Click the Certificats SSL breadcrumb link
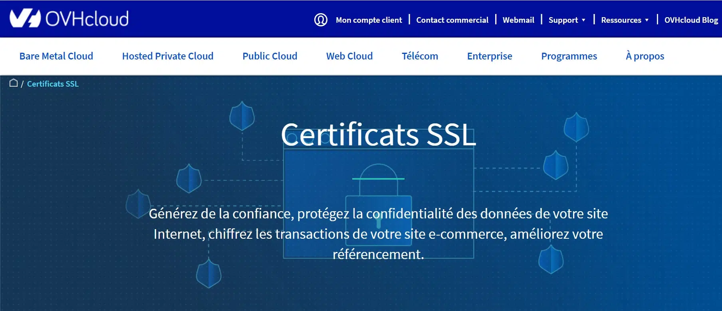Screen dimensions: 722x311 53,84
